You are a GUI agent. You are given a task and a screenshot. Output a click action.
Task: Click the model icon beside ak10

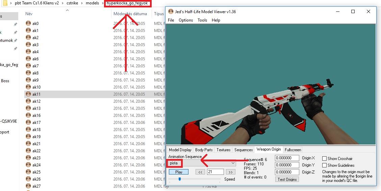coord(28,87)
